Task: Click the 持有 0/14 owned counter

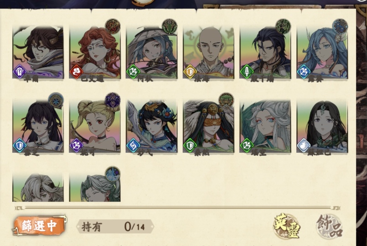Action: 115,226
